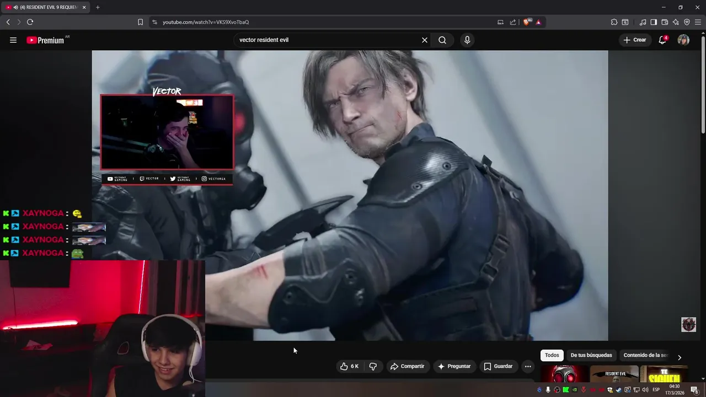Go back in browser history
The width and height of the screenshot is (706, 397).
8,22
